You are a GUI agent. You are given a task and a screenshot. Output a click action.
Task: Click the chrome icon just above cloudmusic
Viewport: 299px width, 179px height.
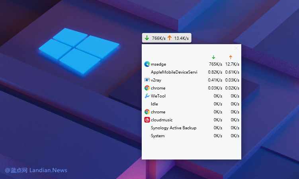tap(147, 112)
